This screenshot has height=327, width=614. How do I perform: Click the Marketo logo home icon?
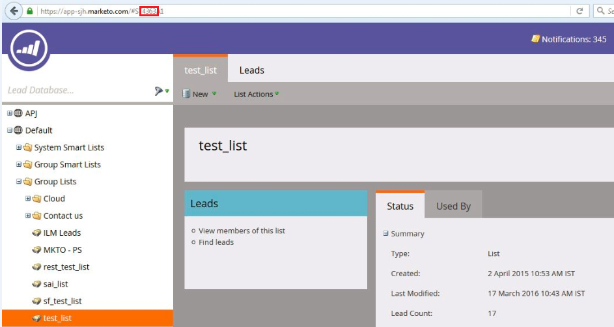click(x=29, y=50)
